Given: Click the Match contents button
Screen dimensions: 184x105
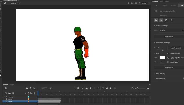Looking at the screenshot, I should [176, 48].
